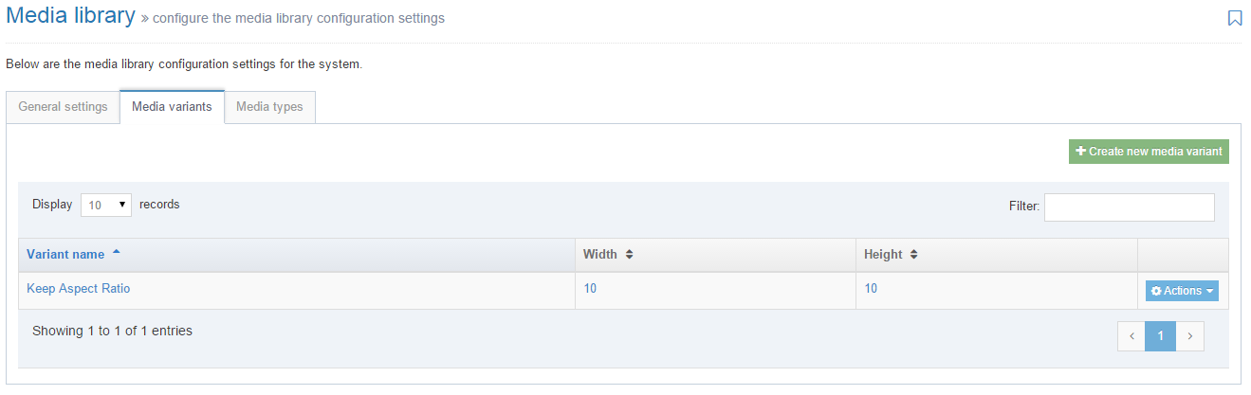Click into the Filter text field
This screenshot has height=395, width=1251.
click(1129, 206)
